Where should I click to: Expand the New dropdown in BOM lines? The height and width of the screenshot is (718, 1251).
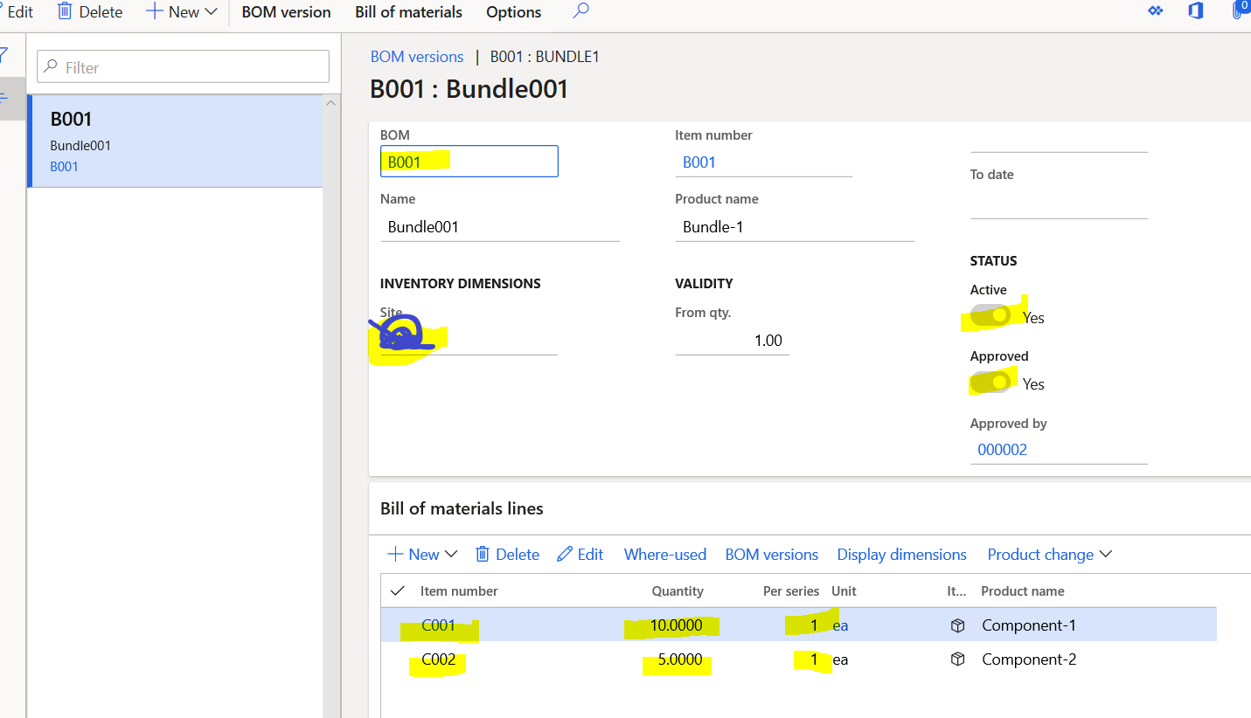[451, 554]
